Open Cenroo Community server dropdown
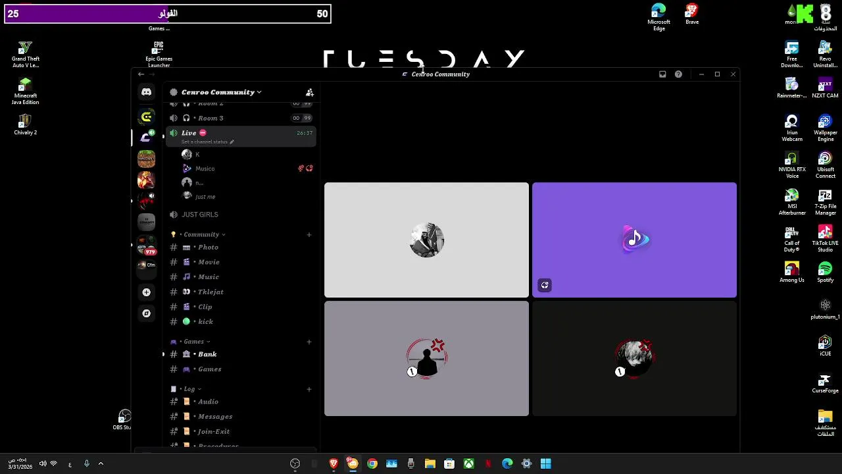Viewport: 842px width, 474px height. click(221, 92)
